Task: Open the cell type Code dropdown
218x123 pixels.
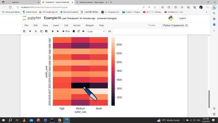Action: click(96, 31)
